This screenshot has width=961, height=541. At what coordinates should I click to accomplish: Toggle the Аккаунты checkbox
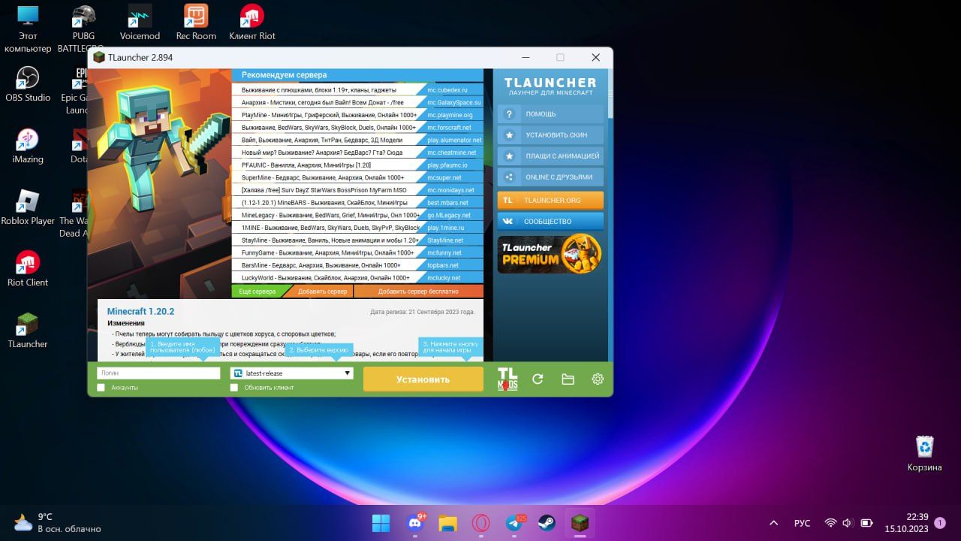(x=101, y=388)
